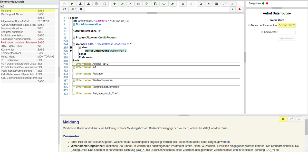The image size is (308, 152).
Task: Click the green Ereignisse indicator dot
Action: click(263, 4)
